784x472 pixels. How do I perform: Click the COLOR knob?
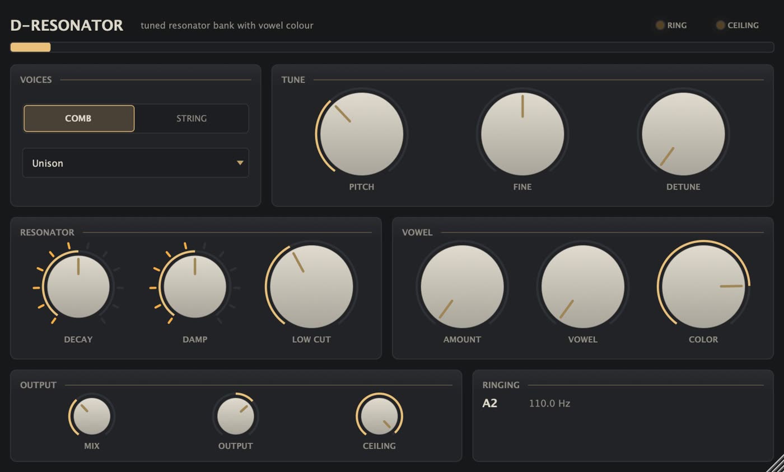click(x=703, y=287)
